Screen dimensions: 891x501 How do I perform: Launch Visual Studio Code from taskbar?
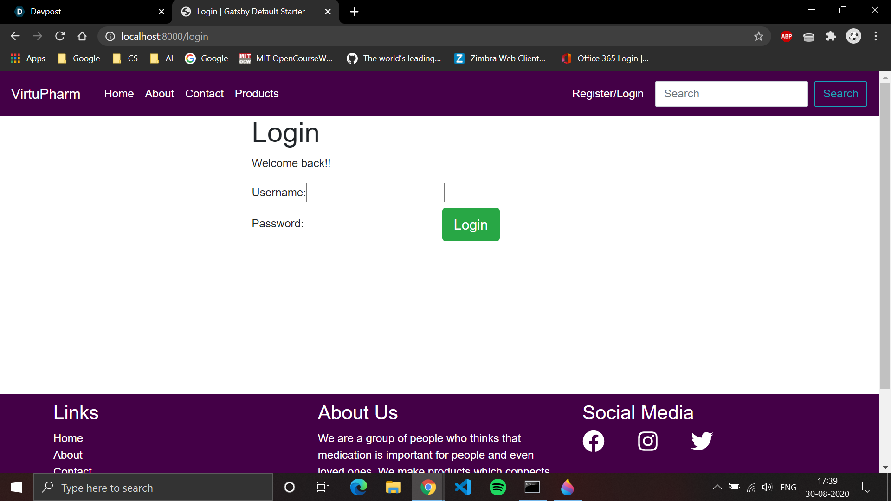coord(463,488)
